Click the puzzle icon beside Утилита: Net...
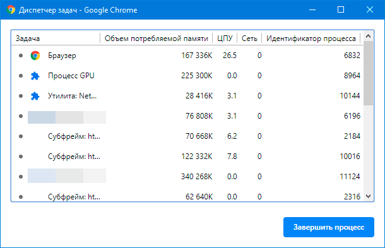 coord(35,96)
